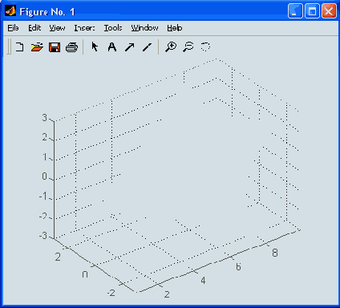The image size is (340, 308).
Task: Print the figure using the printer icon
Action: coord(71,47)
